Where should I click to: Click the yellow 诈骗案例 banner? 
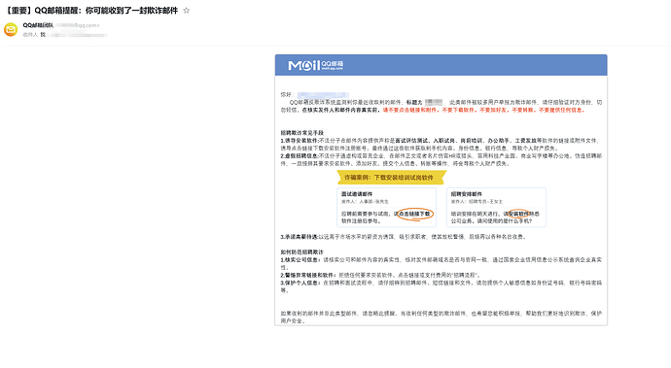(x=392, y=177)
